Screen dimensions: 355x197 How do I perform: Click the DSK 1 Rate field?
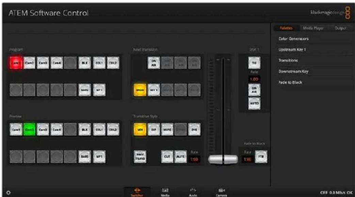(254, 79)
